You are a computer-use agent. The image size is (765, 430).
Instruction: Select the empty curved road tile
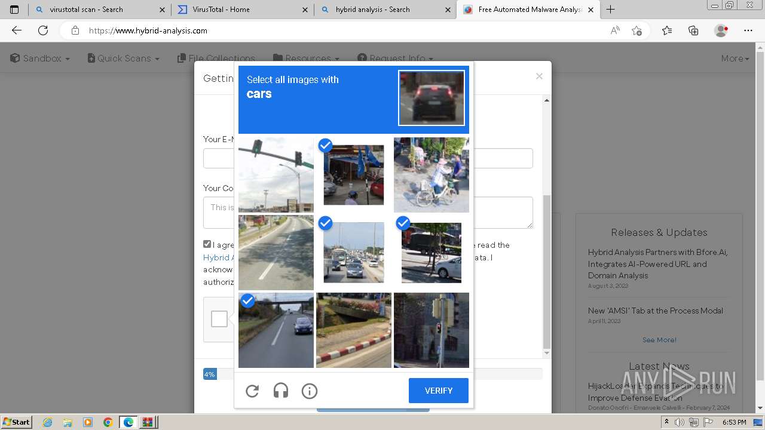[276, 253]
